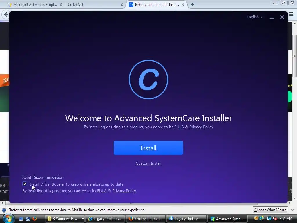The image size is (297, 223).
Task: Click the horizontal scrollbar right arrow
Action: (289, 203)
